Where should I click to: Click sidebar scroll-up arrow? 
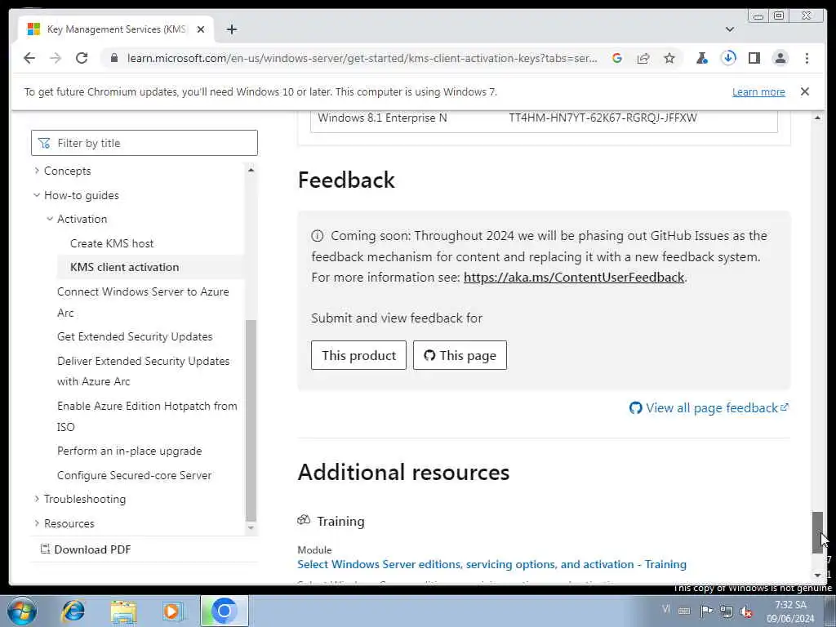(x=251, y=170)
